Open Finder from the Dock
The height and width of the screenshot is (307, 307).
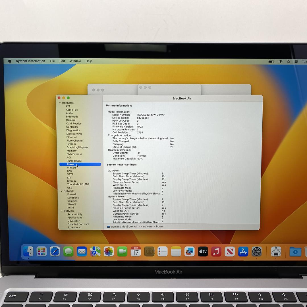click(28, 251)
